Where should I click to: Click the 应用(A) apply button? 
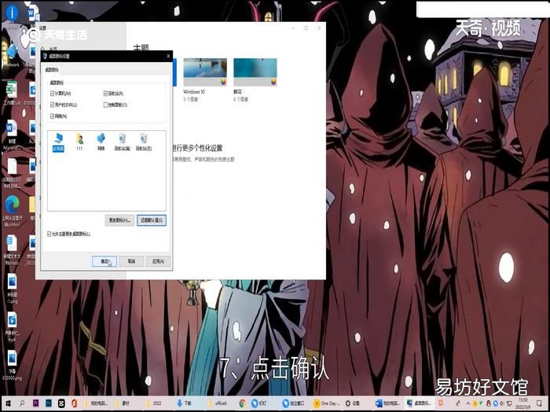pyautogui.click(x=158, y=261)
